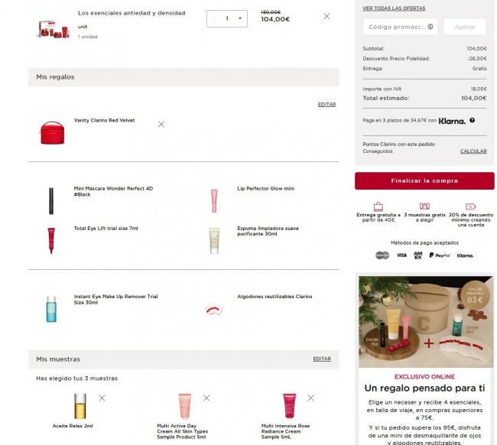The width and height of the screenshot is (497, 445).
Task: Click the promo code info icon
Action: pyautogui.click(x=430, y=27)
